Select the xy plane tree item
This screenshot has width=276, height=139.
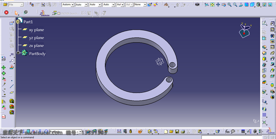click(36, 30)
